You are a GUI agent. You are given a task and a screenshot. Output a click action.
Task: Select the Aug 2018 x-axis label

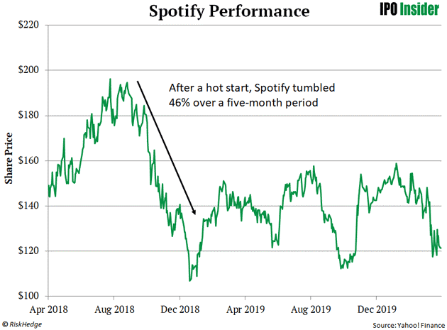click(x=114, y=309)
